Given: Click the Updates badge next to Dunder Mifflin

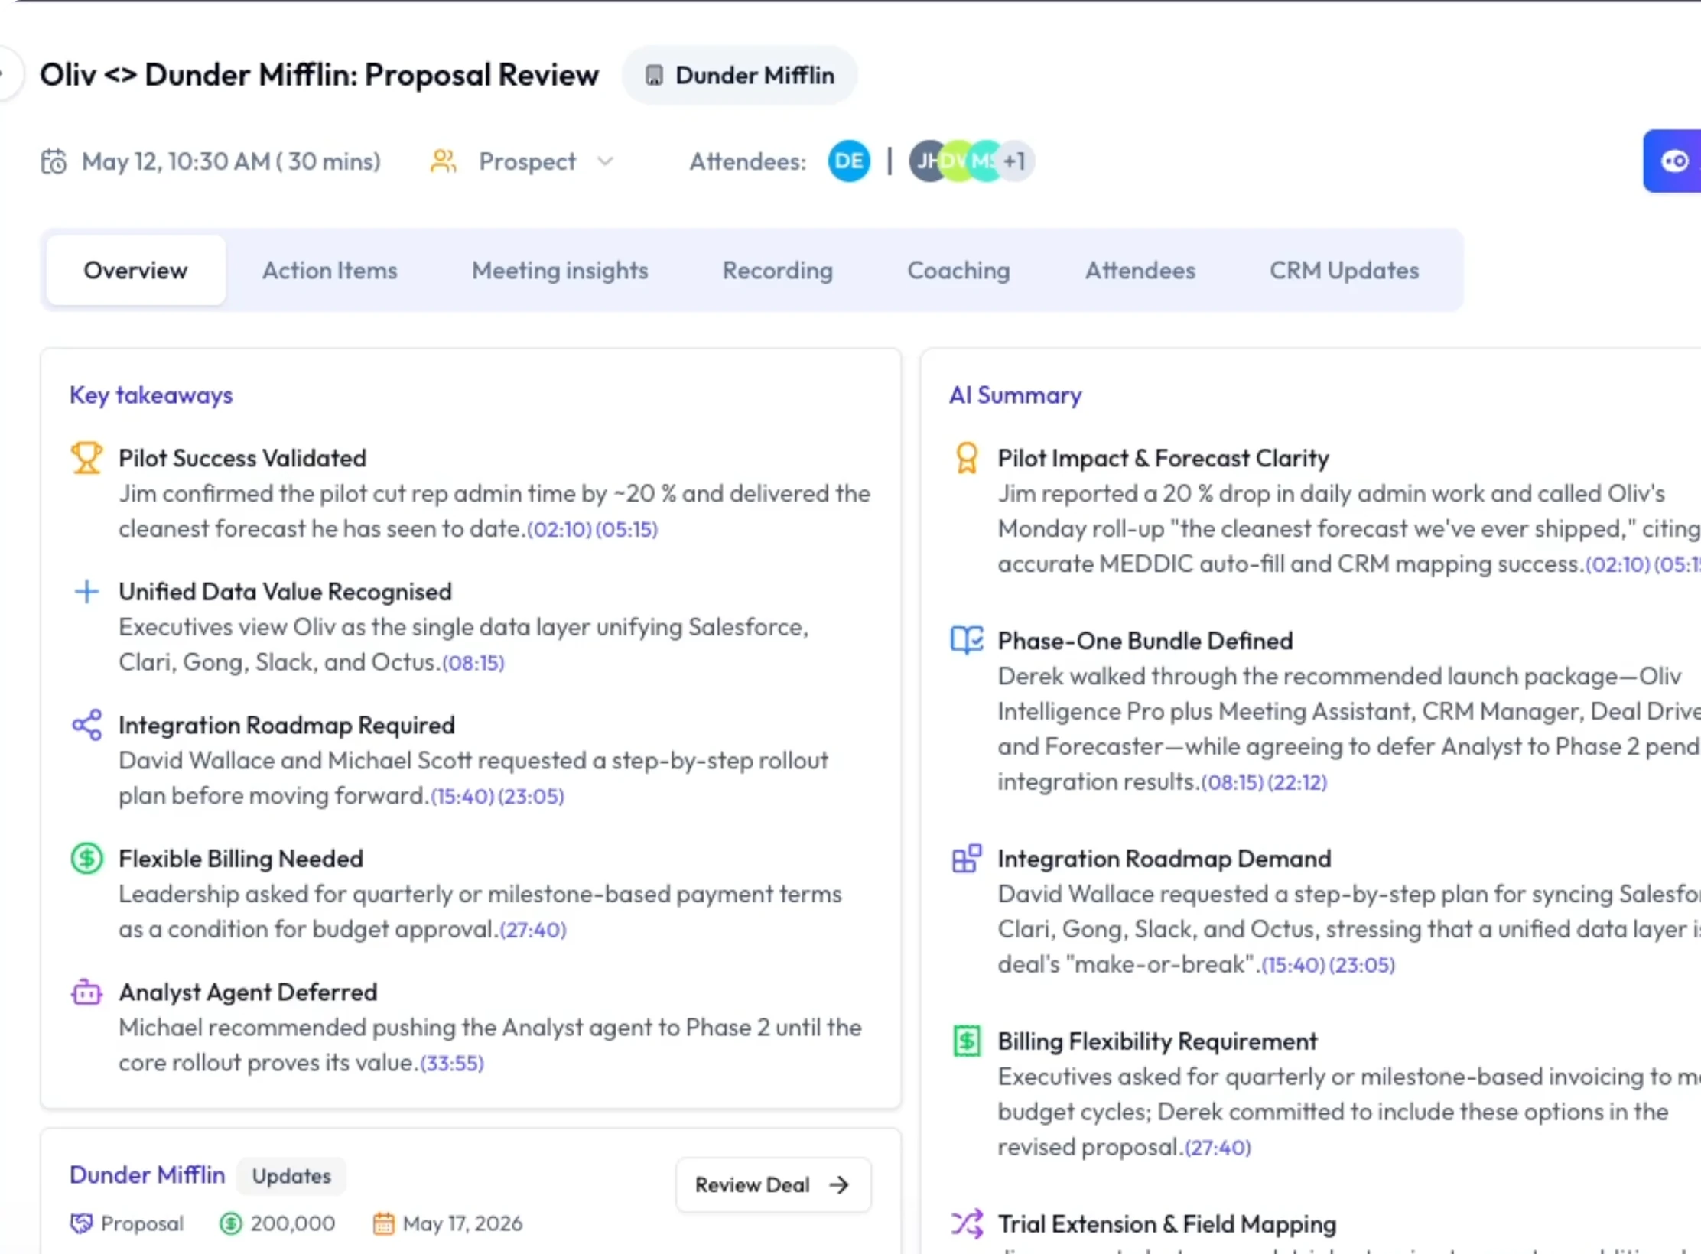Looking at the screenshot, I should click(x=291, y=1176).
